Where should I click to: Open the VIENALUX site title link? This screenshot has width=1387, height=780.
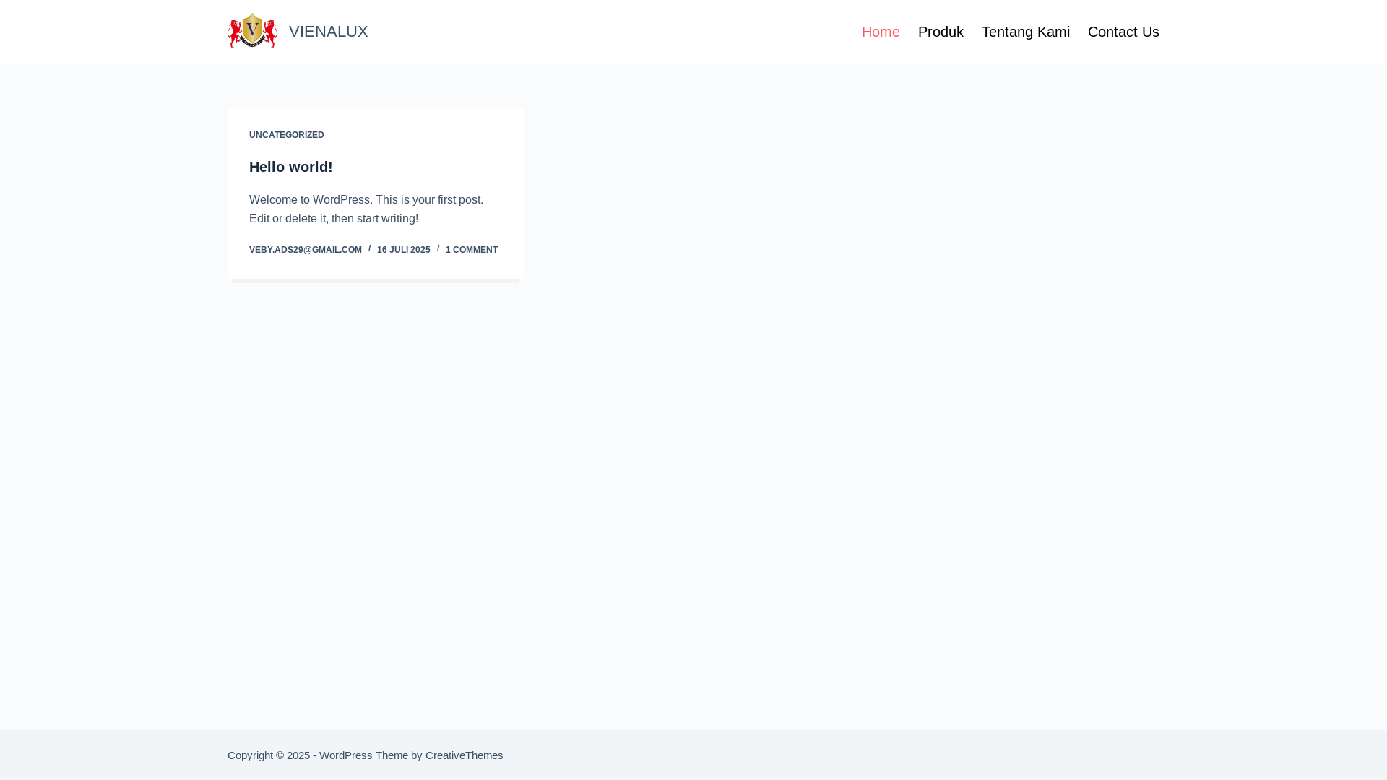click(328, 32)
